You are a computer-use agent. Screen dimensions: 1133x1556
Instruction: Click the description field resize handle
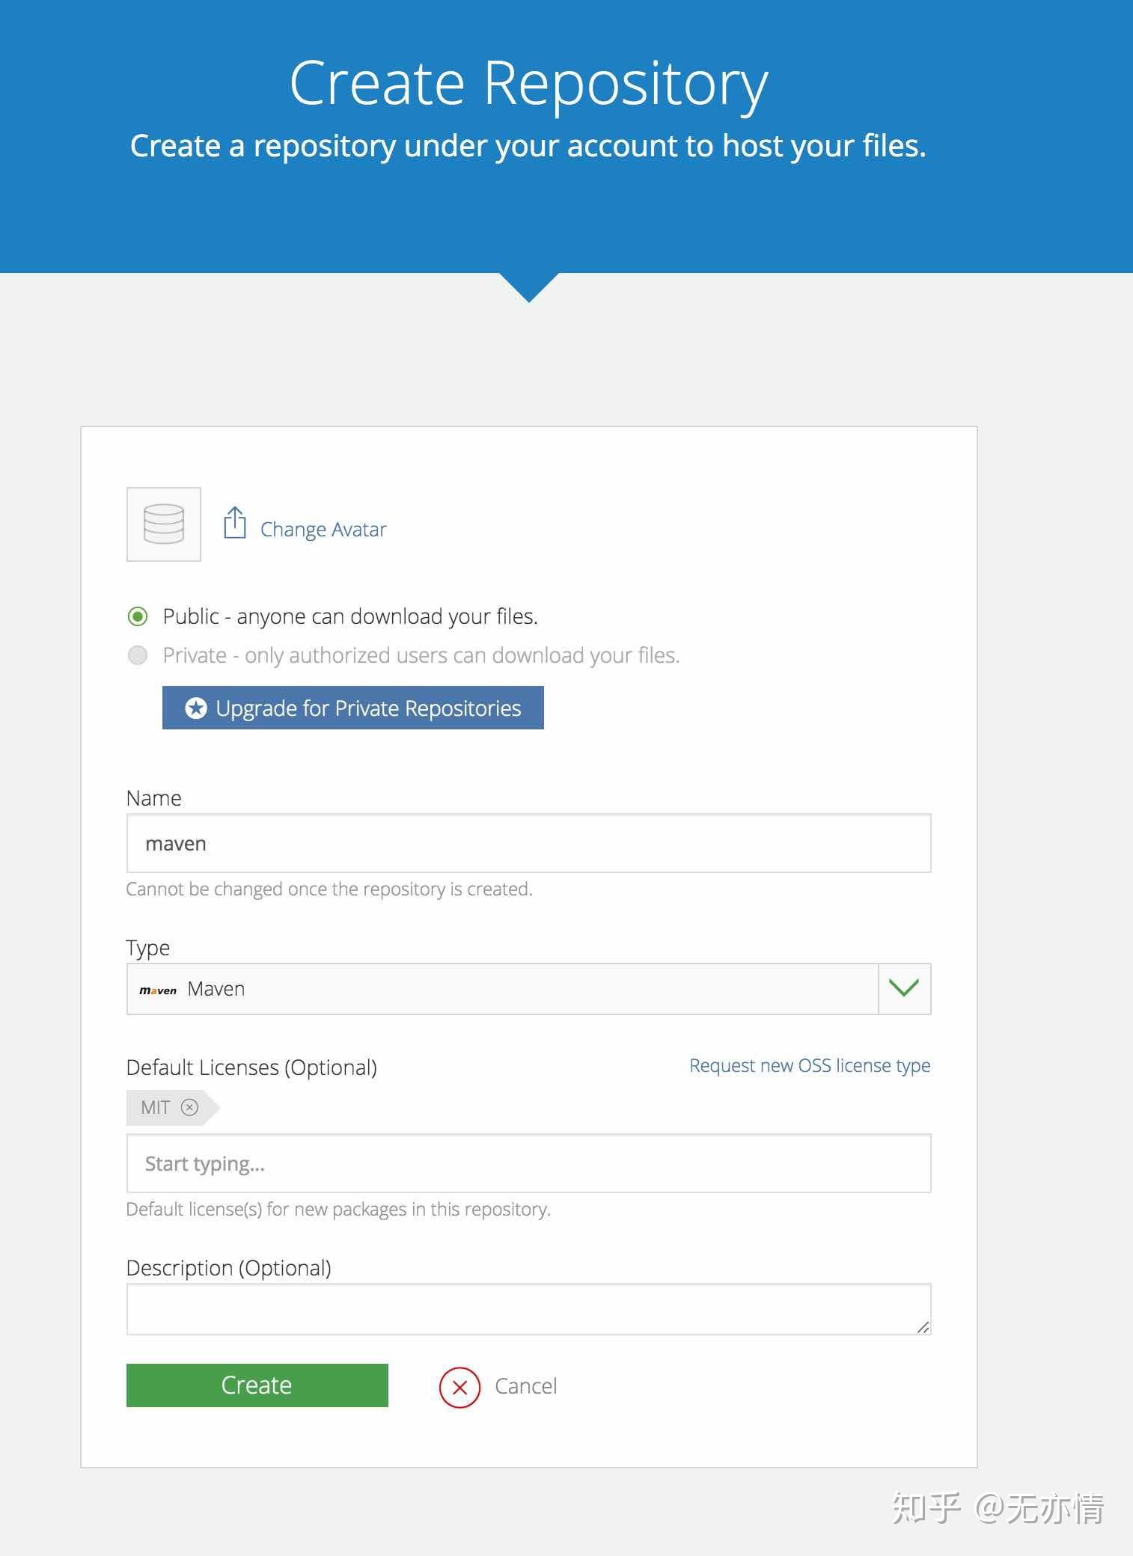pyautogui.click(x=923, y=1326)
